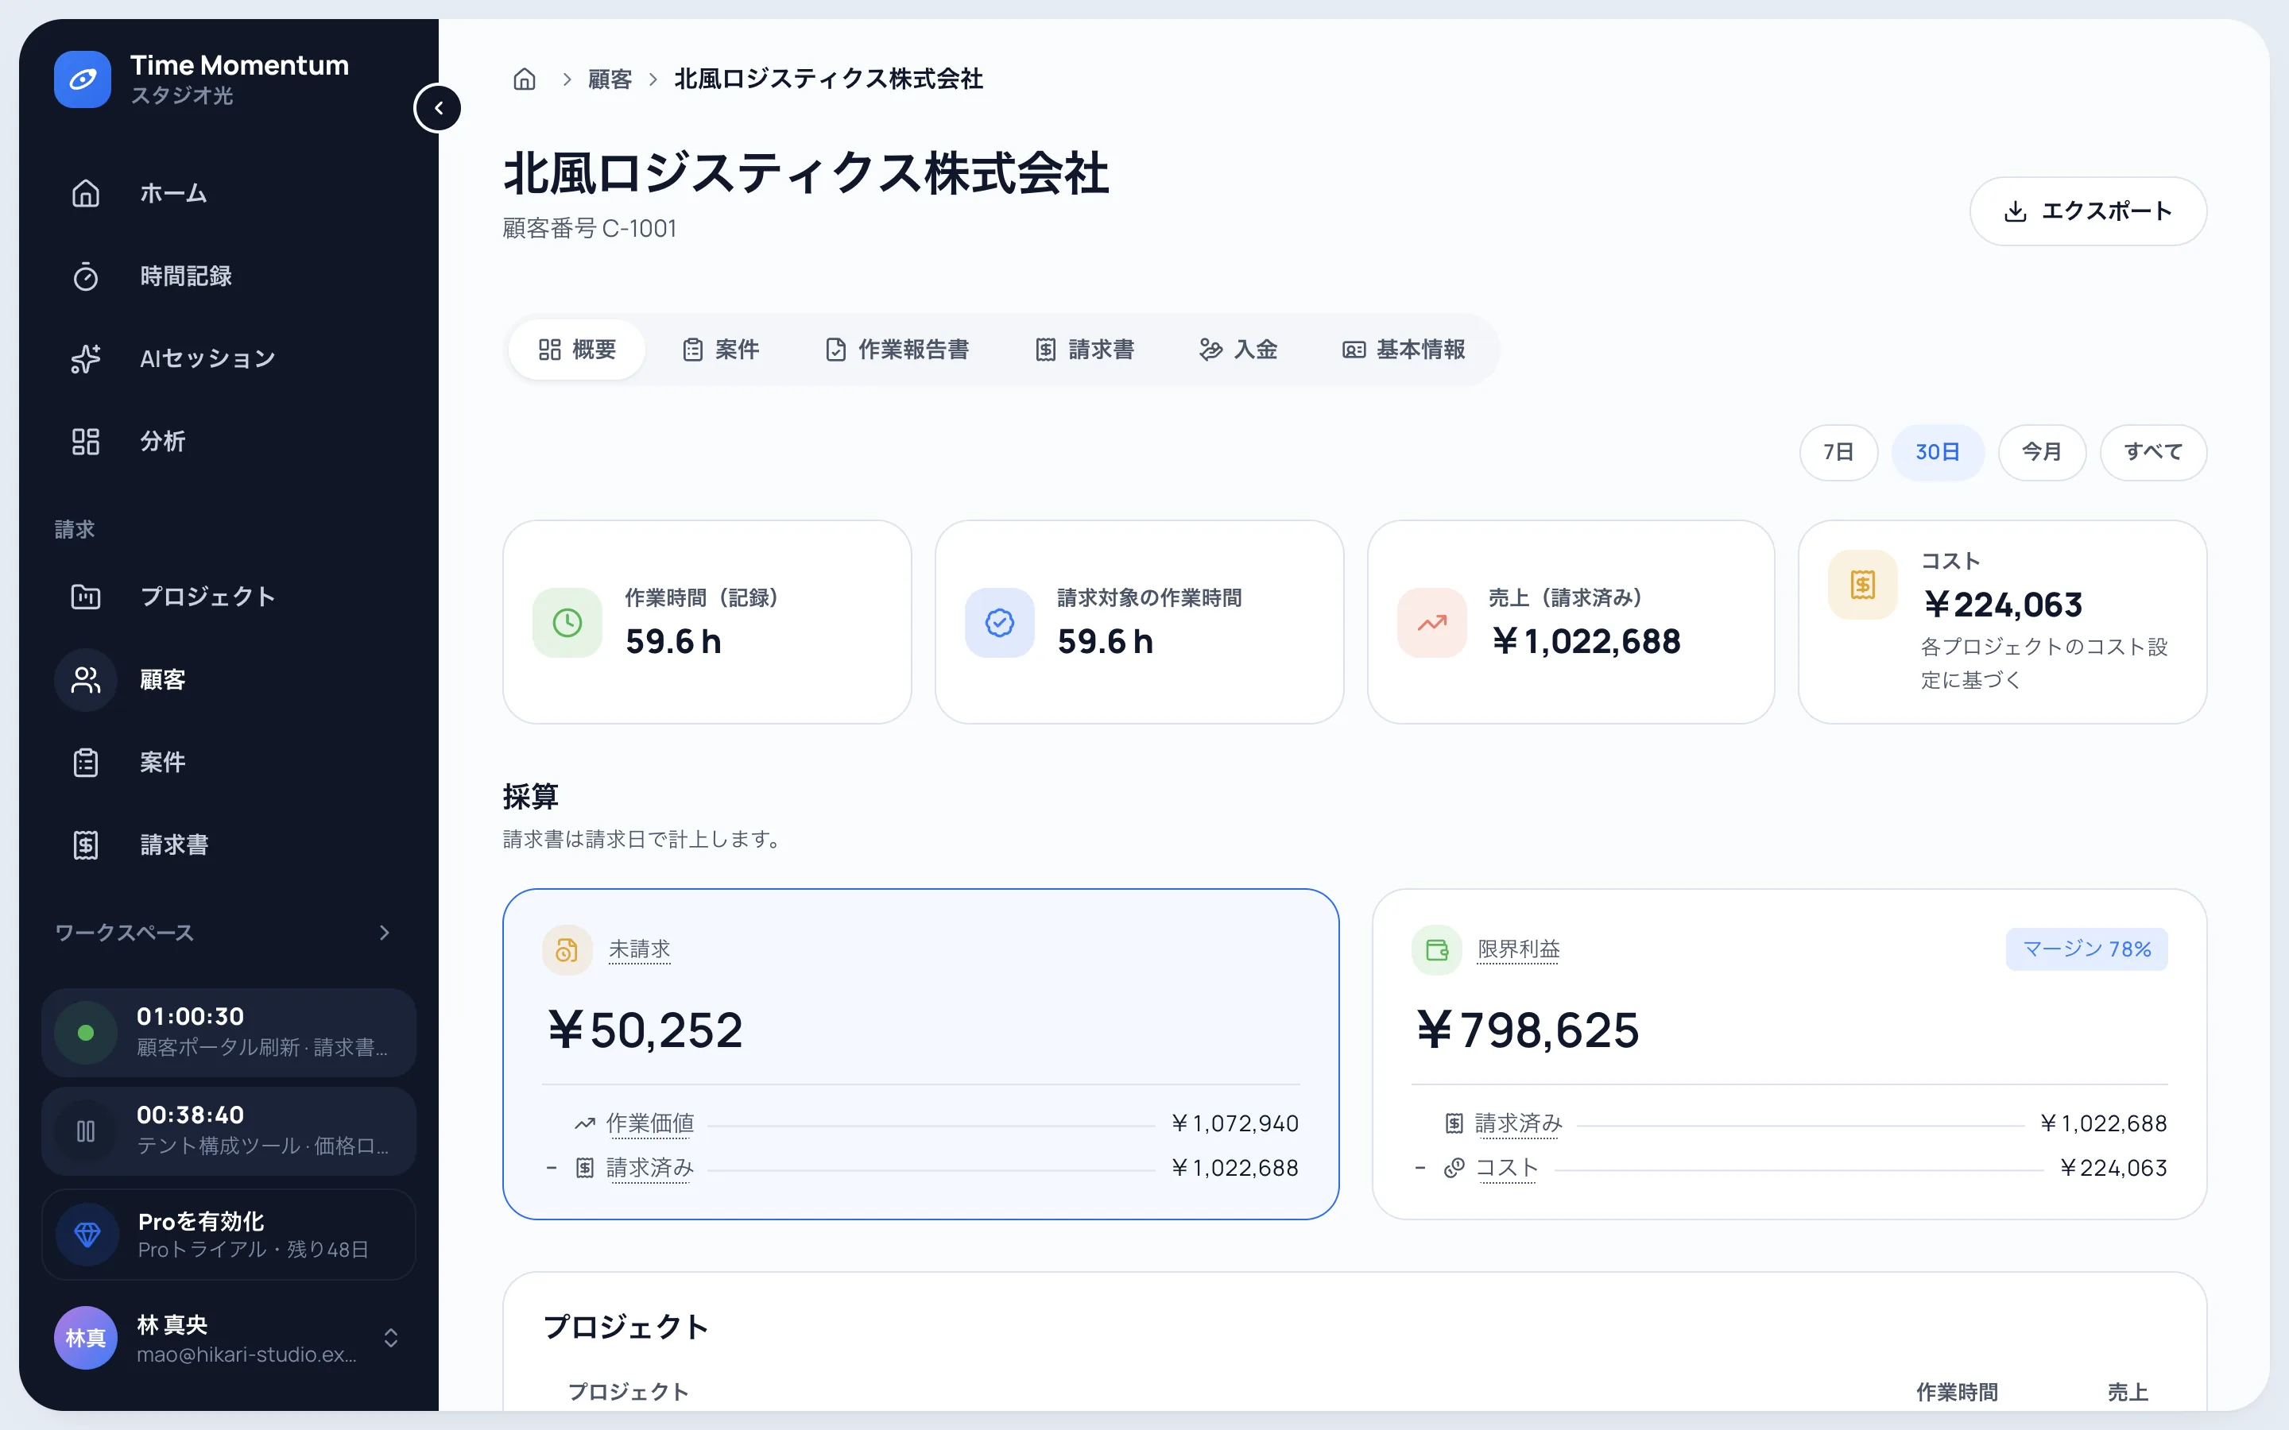Open the 林 真央 account switcher chevrons
This screenshot has height=1430, width=2289.
[389, 1339]
